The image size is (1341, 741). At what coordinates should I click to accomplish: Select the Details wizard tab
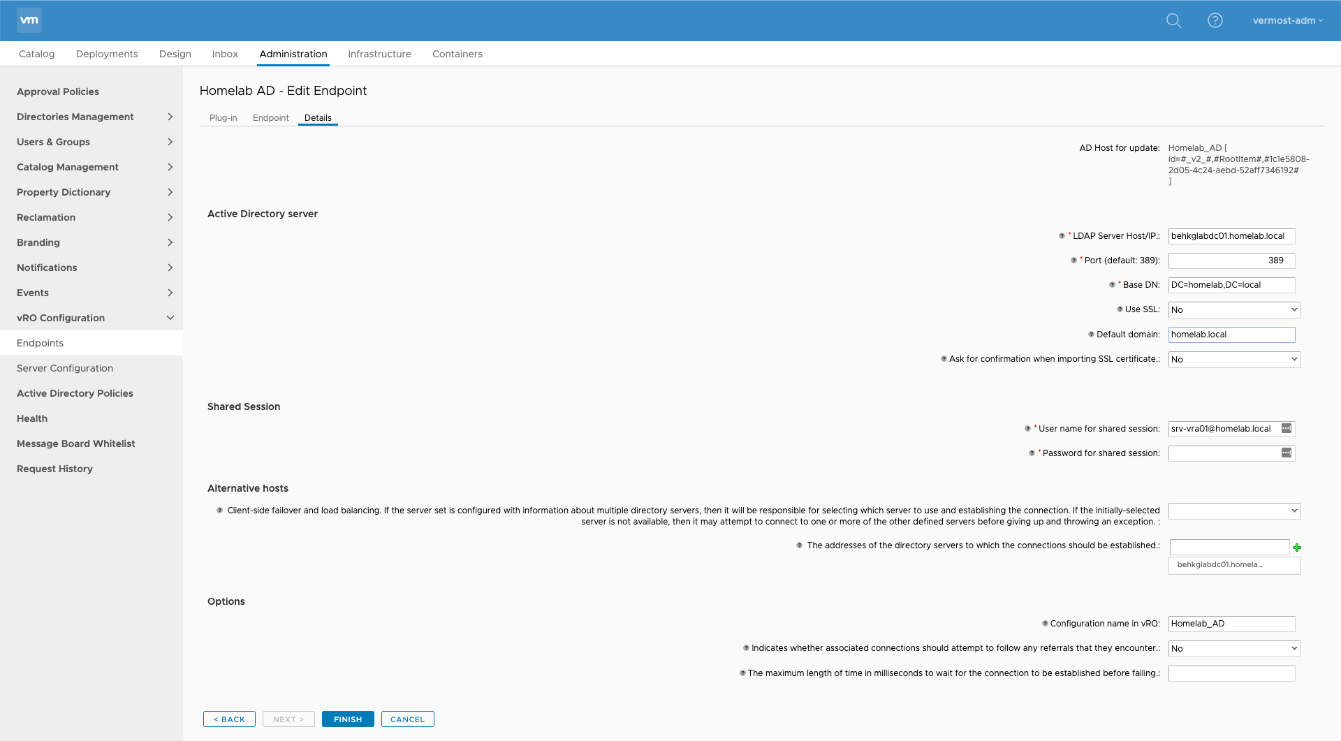pyautogui.click(x=318, y=118)
